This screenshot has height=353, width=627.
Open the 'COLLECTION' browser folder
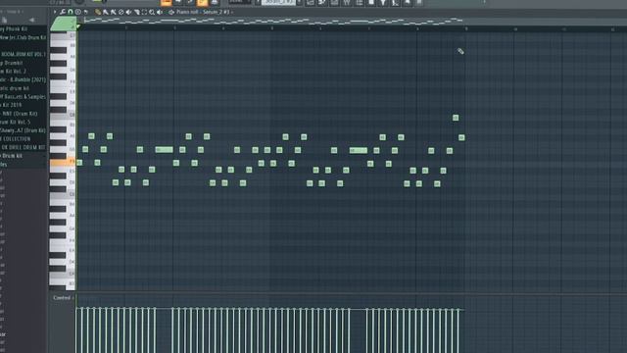(x=16, y=138)
